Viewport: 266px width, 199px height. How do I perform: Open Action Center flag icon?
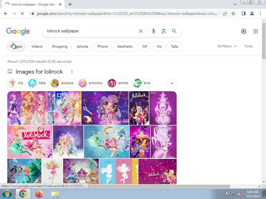[227, 194]
